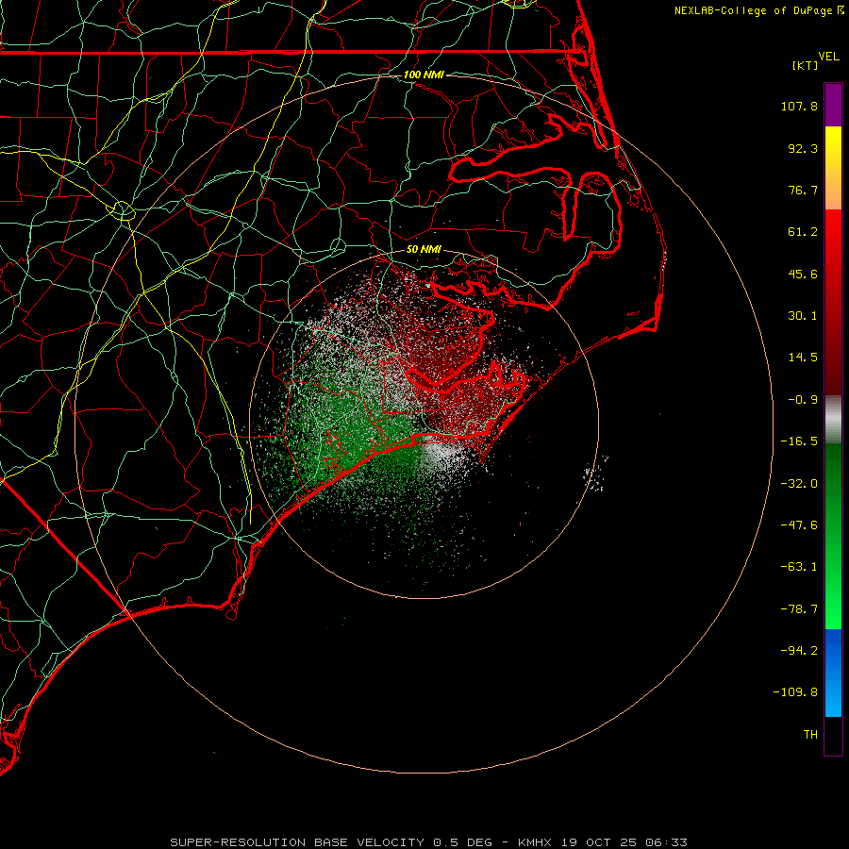The height and width of the screenshot is (849, 849).
Task: Click the -16.5 velocity scale value
Action: coord(799,441)
